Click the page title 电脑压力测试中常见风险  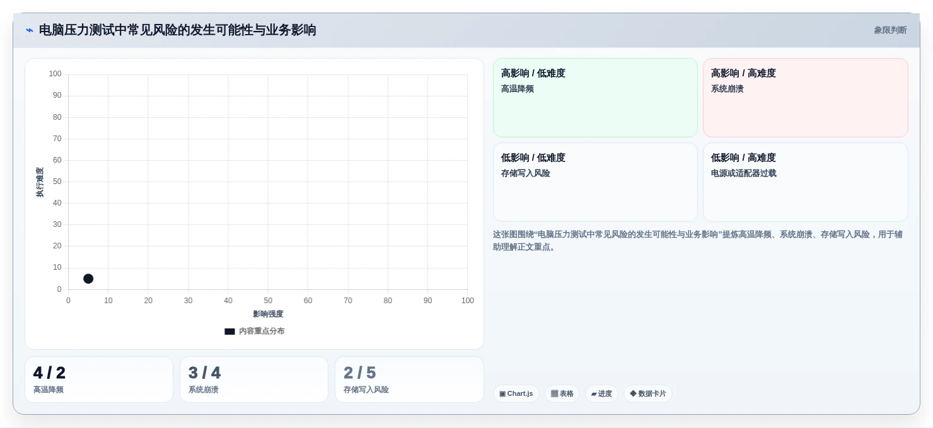pyautogui.click(x=177, y=30)
